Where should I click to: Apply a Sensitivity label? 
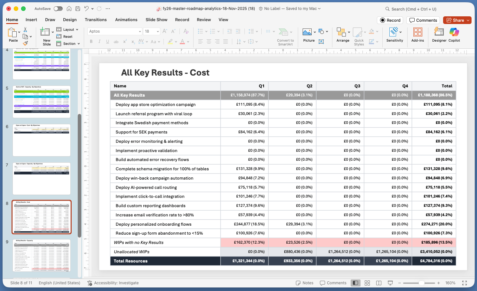click(x=394, y=35)
